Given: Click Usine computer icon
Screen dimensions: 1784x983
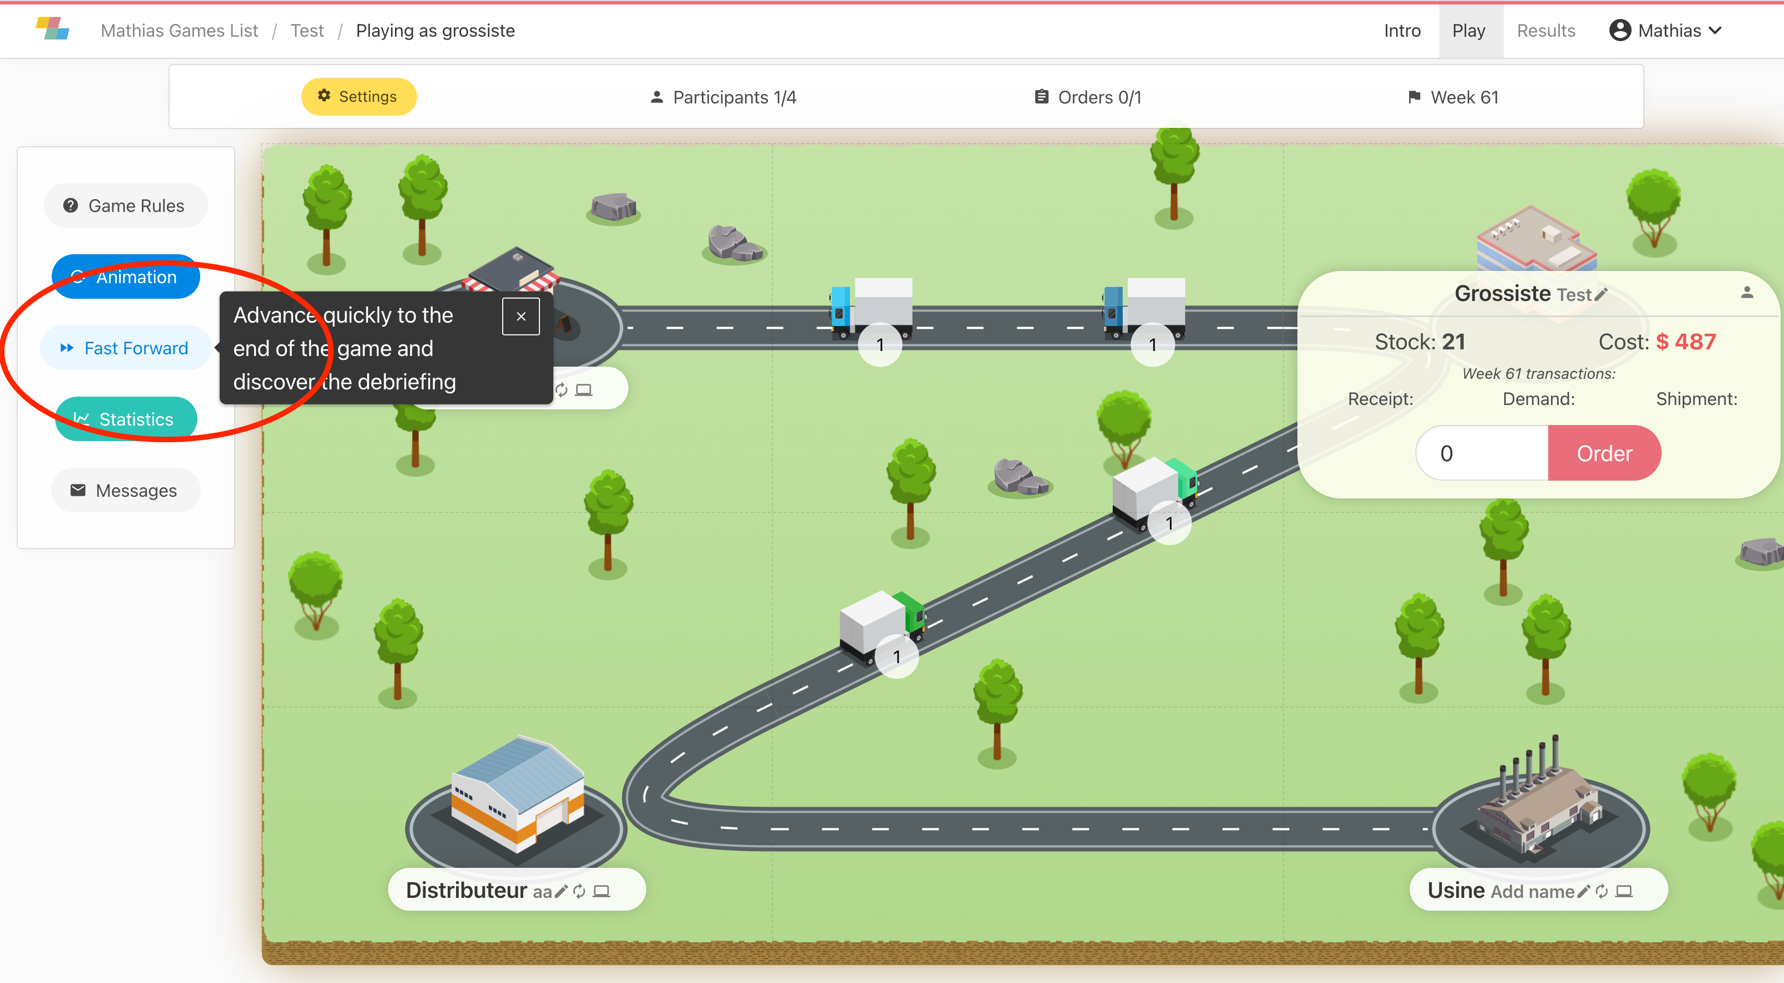Looking at the screenshot, I should pos(1624,891).
